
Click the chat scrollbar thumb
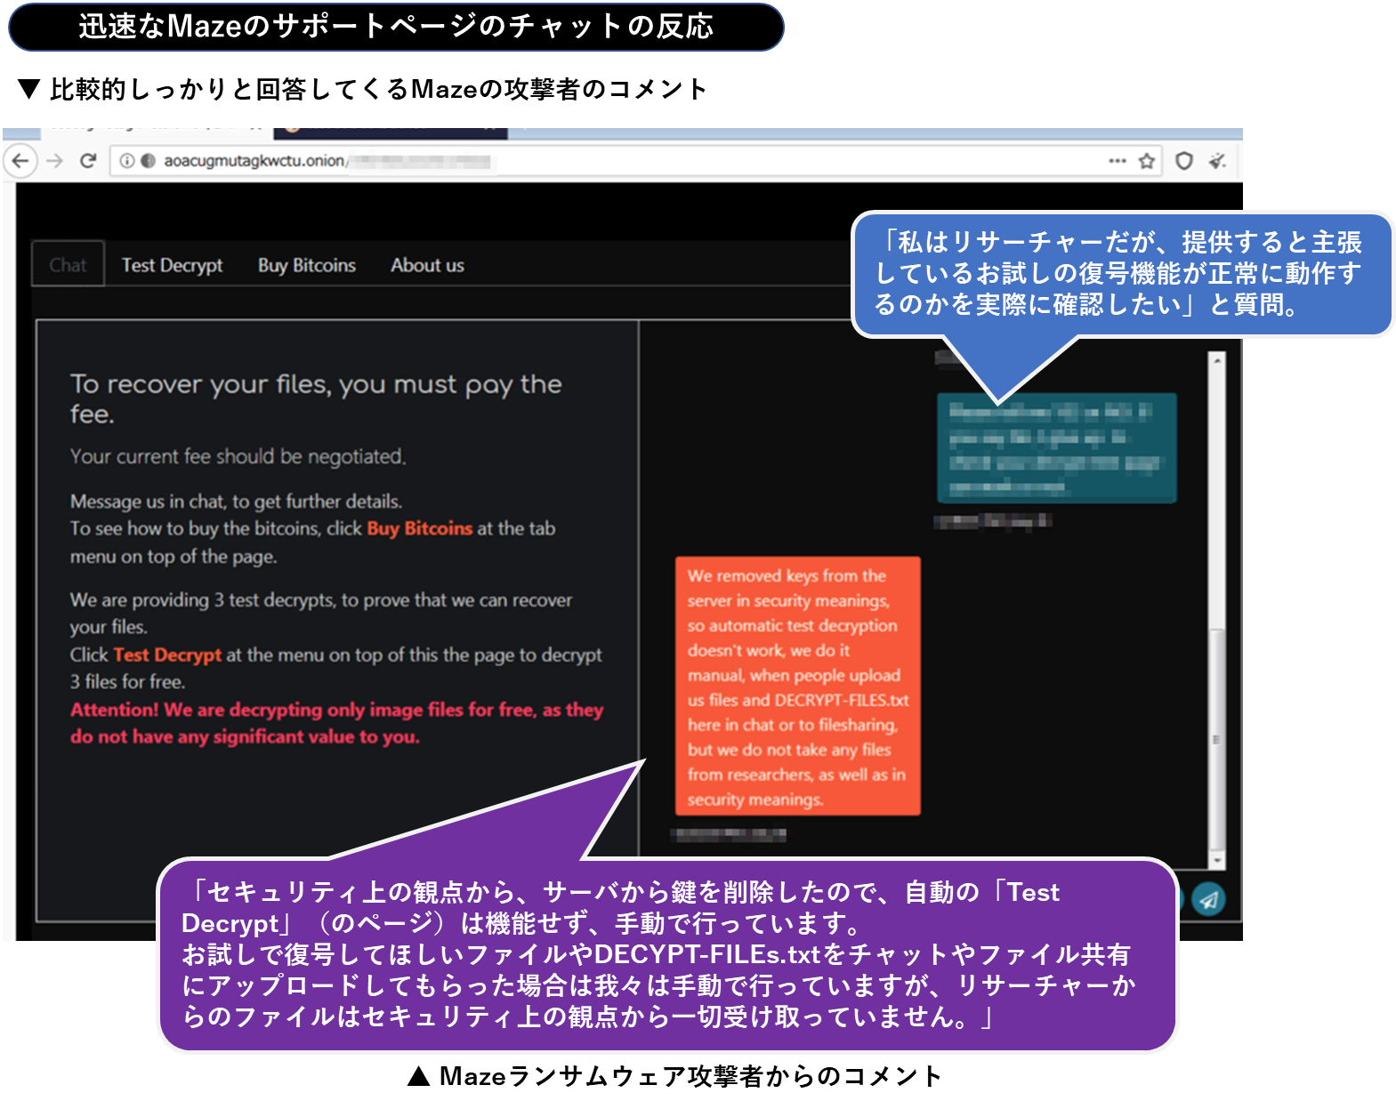tap(1216, 738)
